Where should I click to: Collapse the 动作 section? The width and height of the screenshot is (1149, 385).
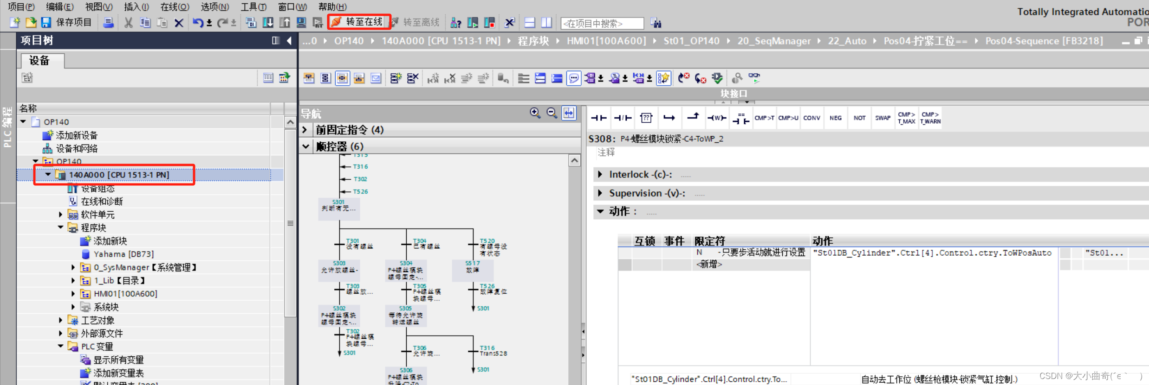[x=600, y=211]
